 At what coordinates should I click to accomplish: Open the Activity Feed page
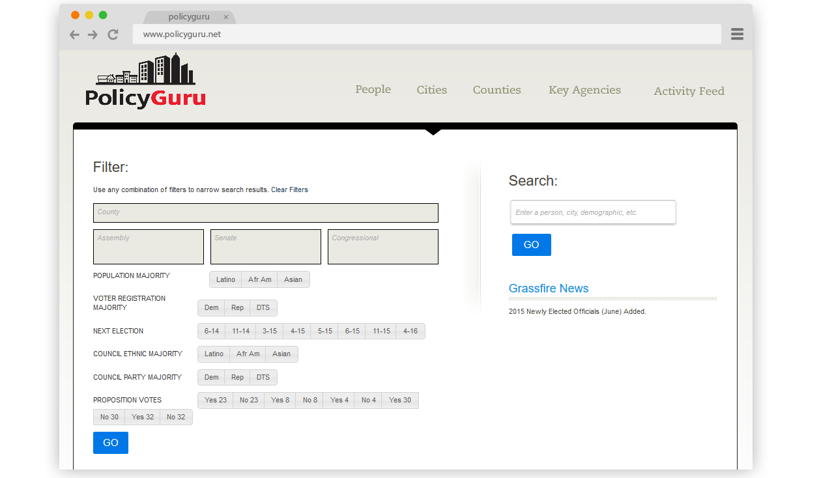point(689,91)
